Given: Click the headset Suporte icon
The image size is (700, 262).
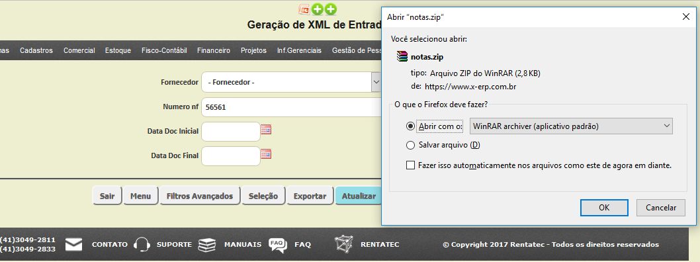Looking at the screenshot, I should [142, 245].
